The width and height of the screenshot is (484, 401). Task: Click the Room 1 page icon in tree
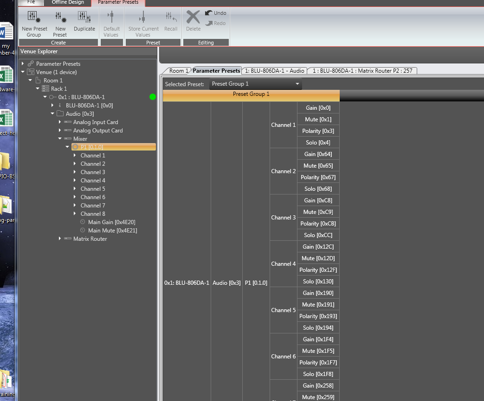pos(38,80)
